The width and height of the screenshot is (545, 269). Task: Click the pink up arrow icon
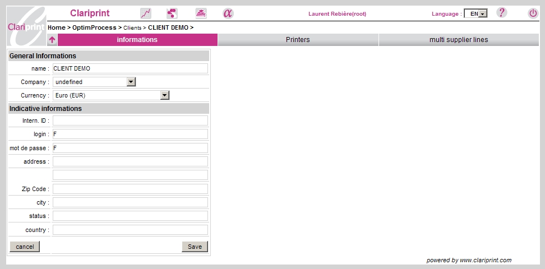(x=52, y=40)
